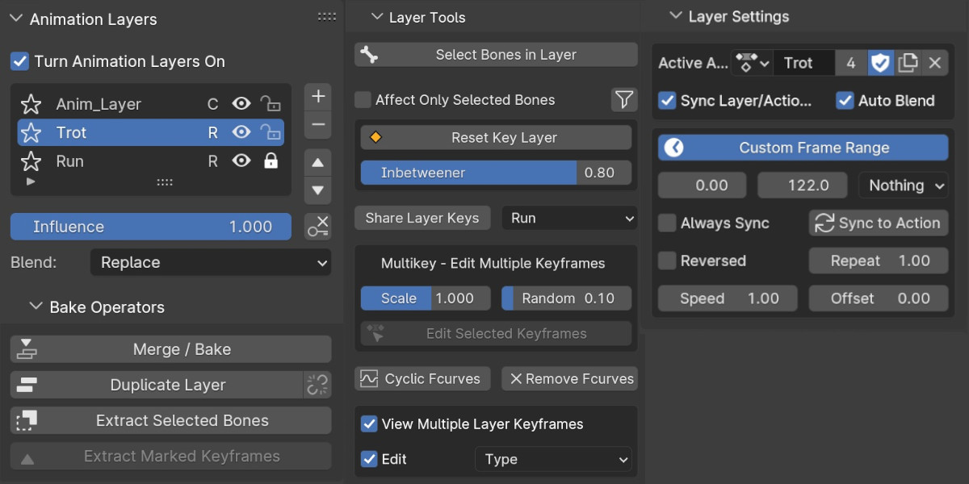Click the duplicate action icon next to Trot
The height and width of the screenshot is (484, 969).
(x=908, y=63)
